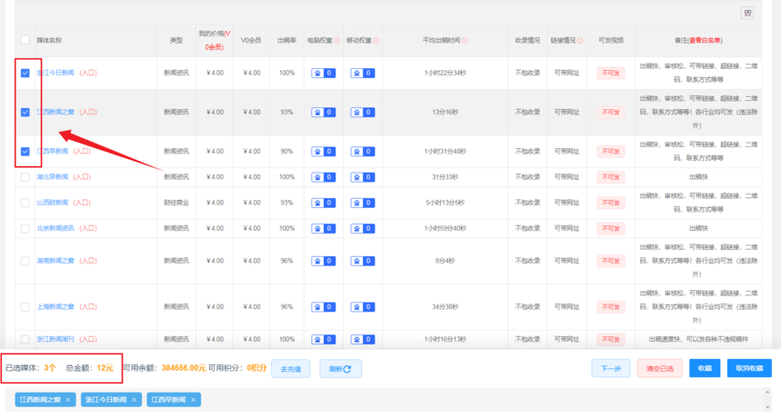Image resolution: width=781 pixels, height=418 pixels.
Task: Click 移动权重 paw badge in 北京新闻资讯 row
Action: 363,228
